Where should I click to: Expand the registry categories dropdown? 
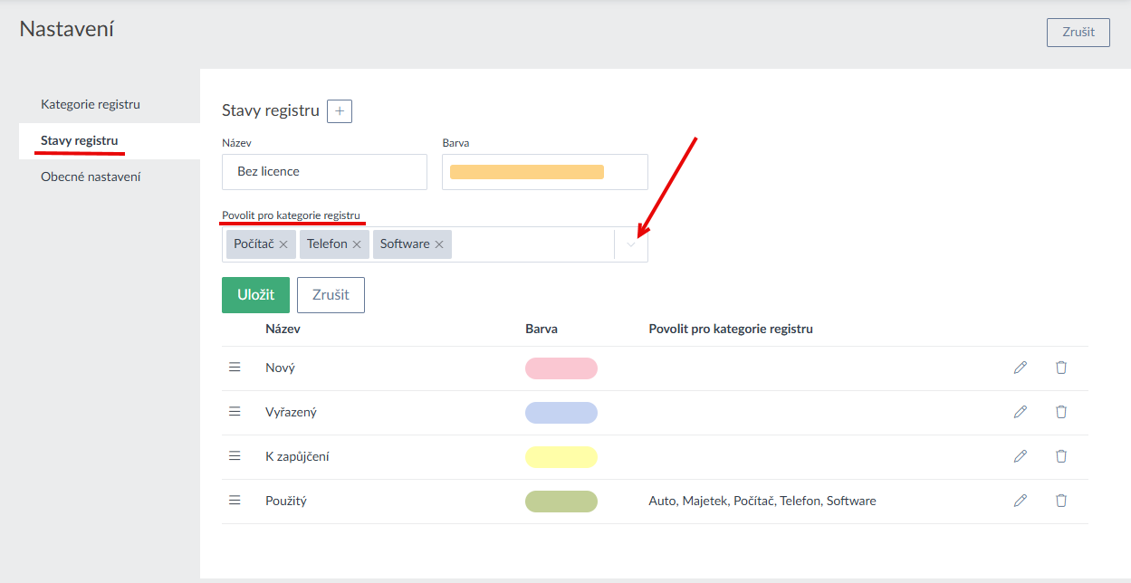click(x=631, y=244)
